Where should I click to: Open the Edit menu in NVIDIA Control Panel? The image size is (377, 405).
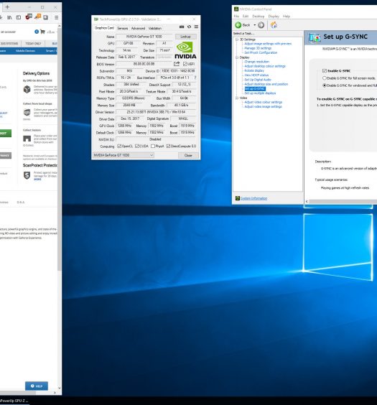click(x=246, y=17)
